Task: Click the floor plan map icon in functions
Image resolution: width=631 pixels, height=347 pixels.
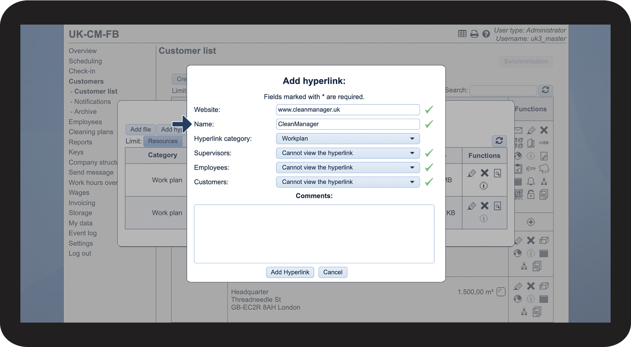Action: coord(544,168)
